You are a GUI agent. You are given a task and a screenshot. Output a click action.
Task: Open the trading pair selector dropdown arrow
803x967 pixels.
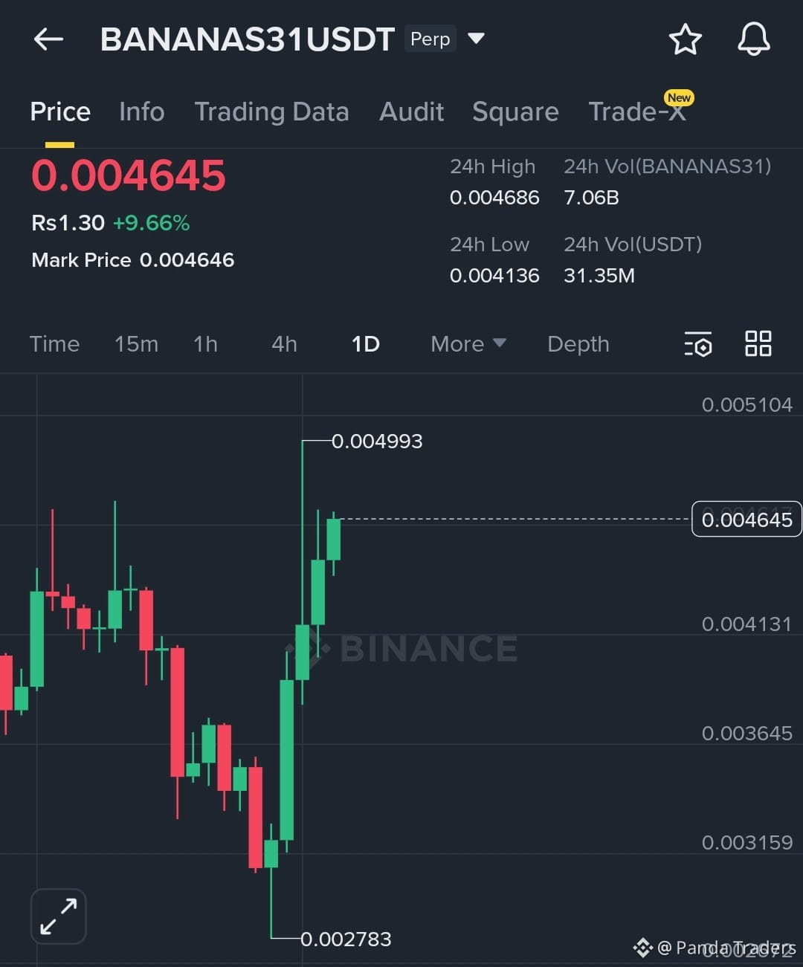point(476,38)
